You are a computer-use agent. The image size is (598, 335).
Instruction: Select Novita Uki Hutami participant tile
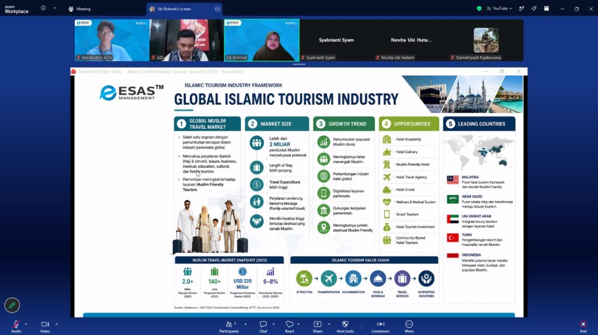(x=411, y=40)
